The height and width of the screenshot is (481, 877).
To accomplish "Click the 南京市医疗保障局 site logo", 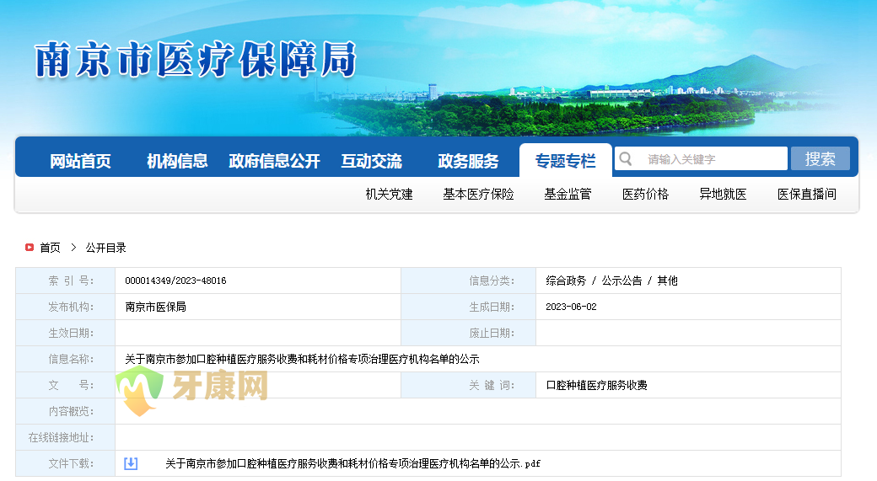I will tap(195, 60).
